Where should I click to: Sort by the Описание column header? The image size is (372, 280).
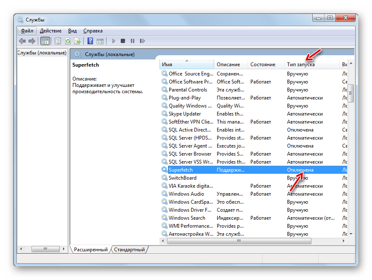[x=231, y=64]
